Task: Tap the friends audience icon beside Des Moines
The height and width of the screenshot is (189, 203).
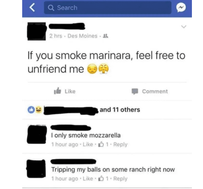Action: click(106, 36)
